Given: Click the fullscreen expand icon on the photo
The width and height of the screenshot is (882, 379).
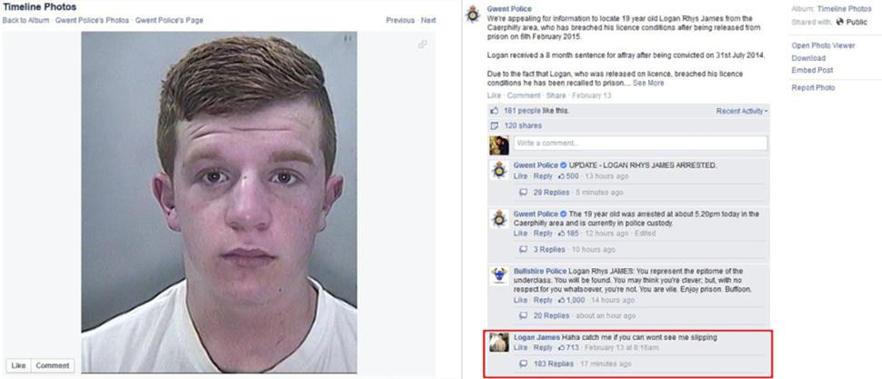Looking at the screenshot, I should pos(423,45).
